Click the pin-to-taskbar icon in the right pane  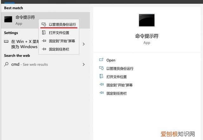pos(101,93)
